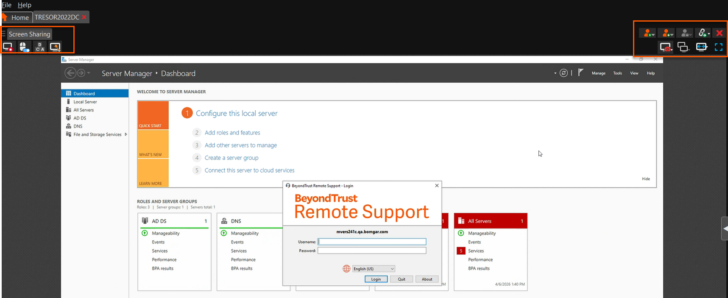The height and width of the screenshot is (298, 728).
Task: Click the red 5 Services badge in All Servers
Action: click(461, 251)
